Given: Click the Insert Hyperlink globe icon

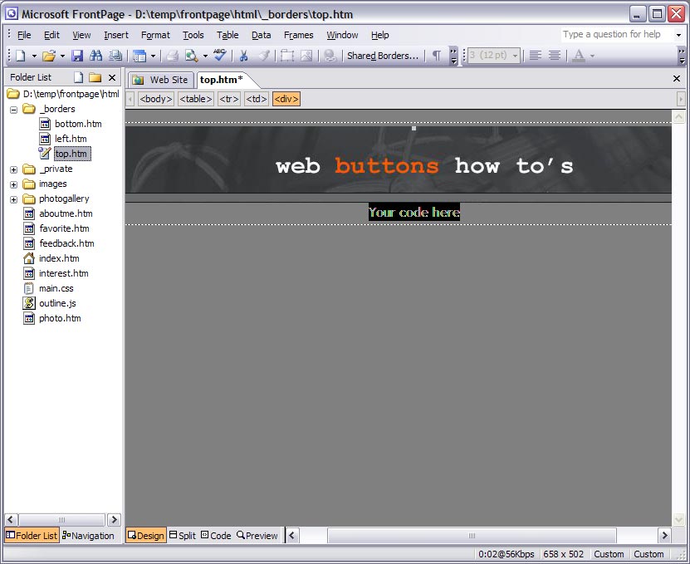Looking at the screenshot, I should (x=330, y=56).
